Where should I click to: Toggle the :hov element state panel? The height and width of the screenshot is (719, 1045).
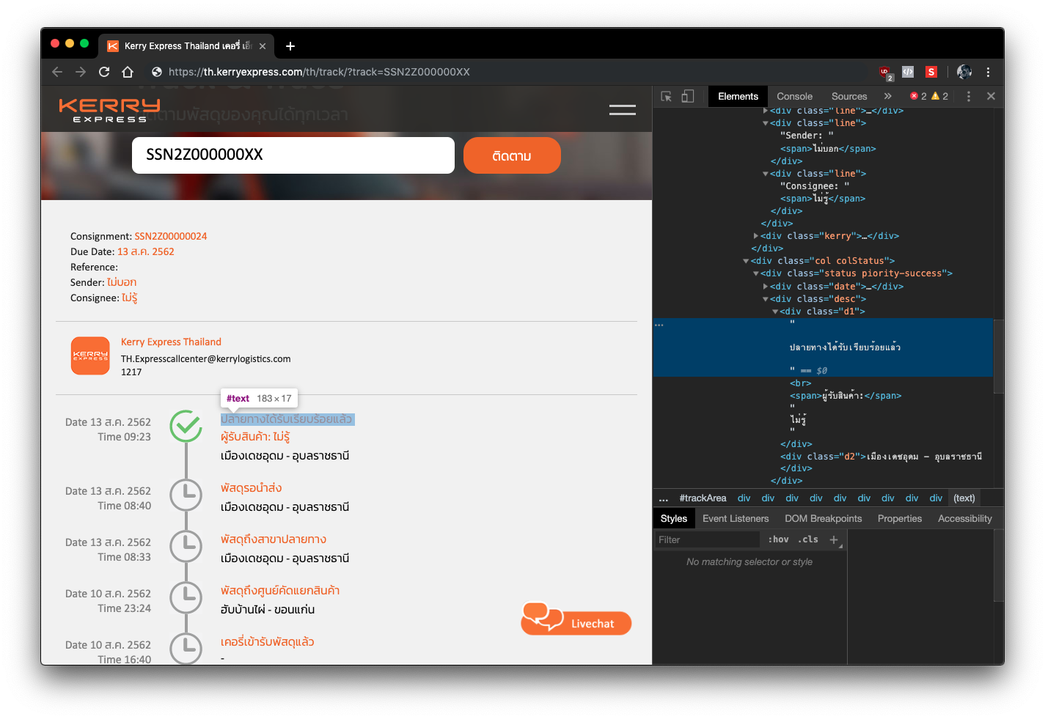778,539
